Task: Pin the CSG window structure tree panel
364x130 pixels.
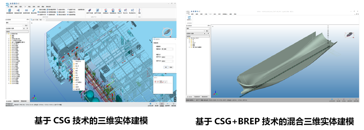Action: [x=27, y=20]
